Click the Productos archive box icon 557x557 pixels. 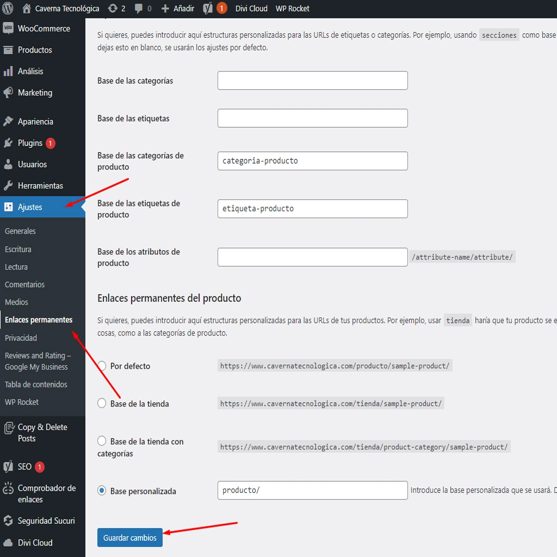pos(8,49)
